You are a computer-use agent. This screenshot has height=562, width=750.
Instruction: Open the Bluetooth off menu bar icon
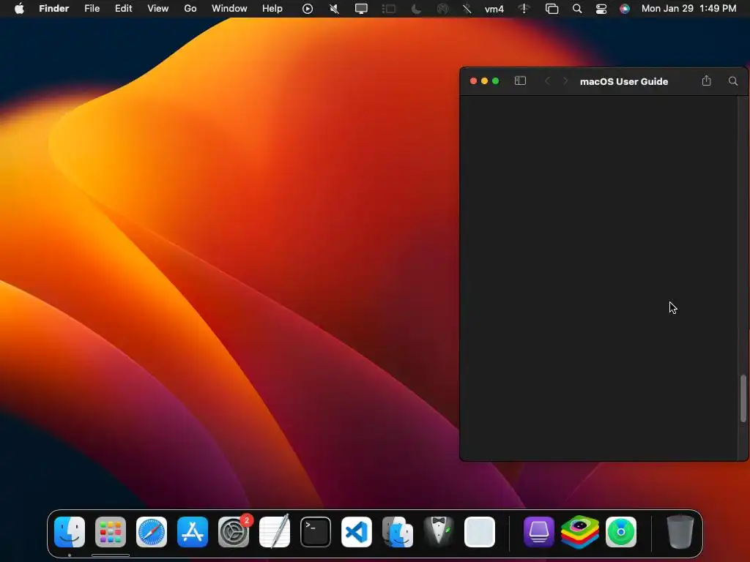(467, 9)
